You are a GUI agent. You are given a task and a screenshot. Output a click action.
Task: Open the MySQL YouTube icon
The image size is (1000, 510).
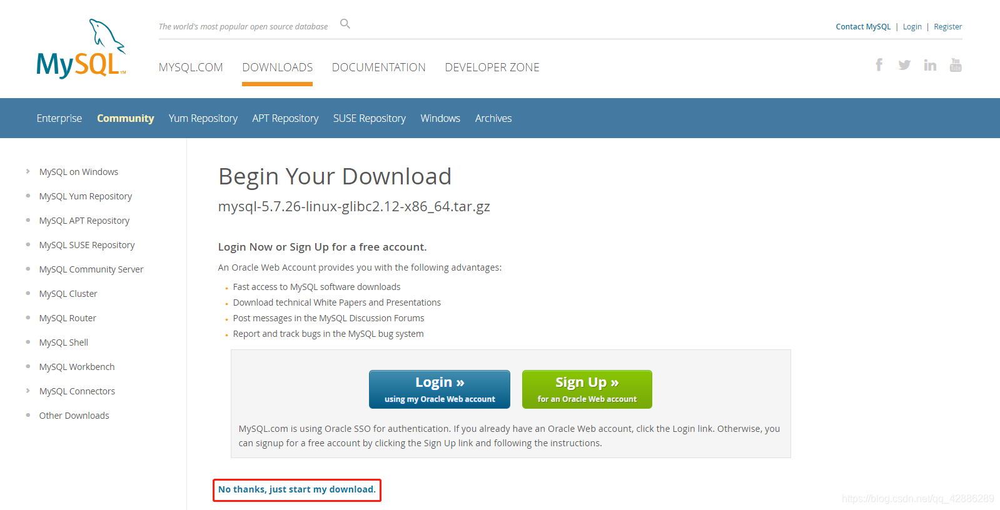[x=956, y=64]
